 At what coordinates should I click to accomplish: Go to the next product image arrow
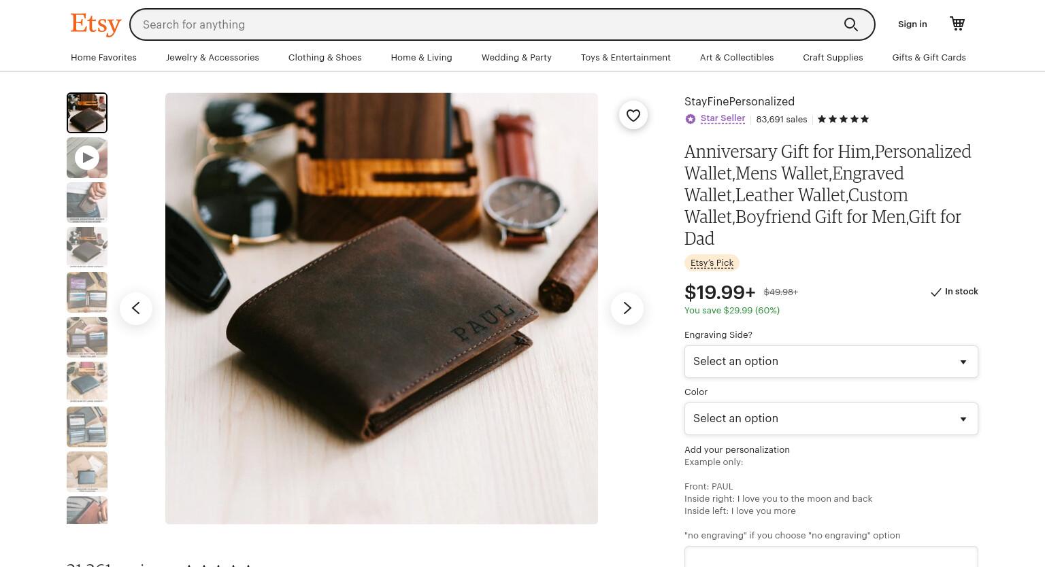[x=627, y=309]
